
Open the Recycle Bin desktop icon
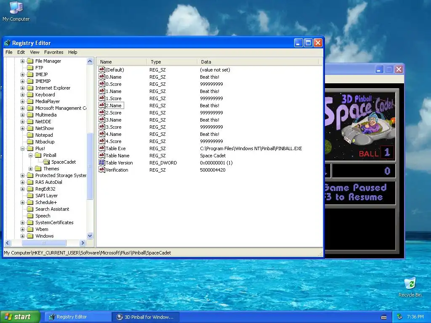coord(410,283)
